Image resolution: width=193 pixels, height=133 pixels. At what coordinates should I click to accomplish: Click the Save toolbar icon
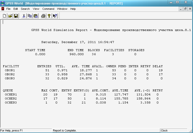click(16, 16)
